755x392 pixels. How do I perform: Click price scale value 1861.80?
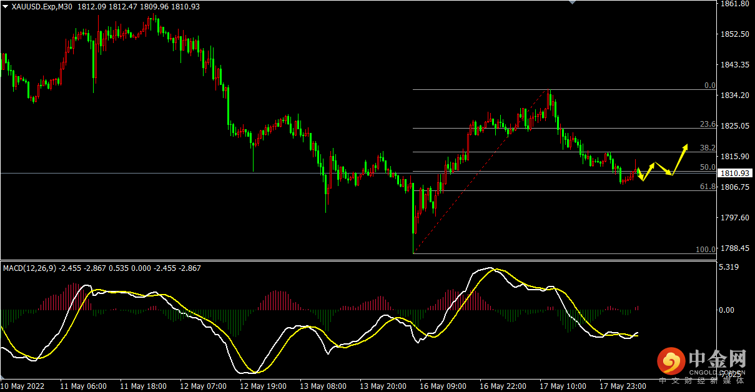point(734,4)
